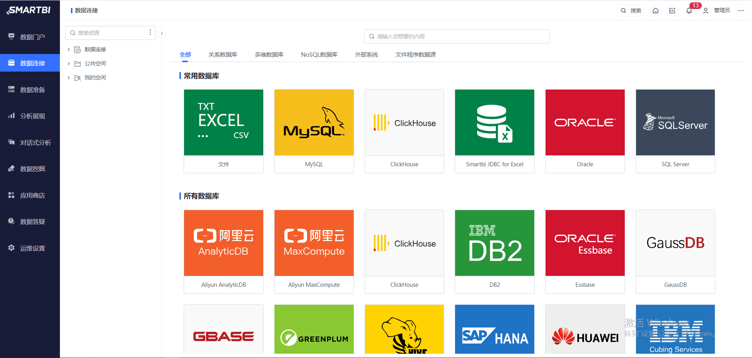This screenshot has width=752, height=358.
Task: Collapse the resource tree panel
Action: (x=162, y=33)
